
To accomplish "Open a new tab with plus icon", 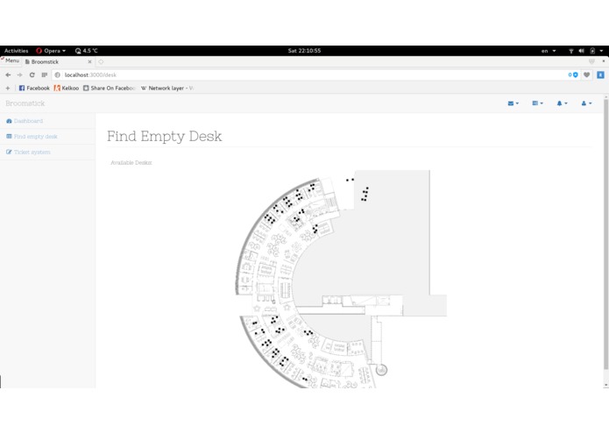I will (x=101, y=61).
